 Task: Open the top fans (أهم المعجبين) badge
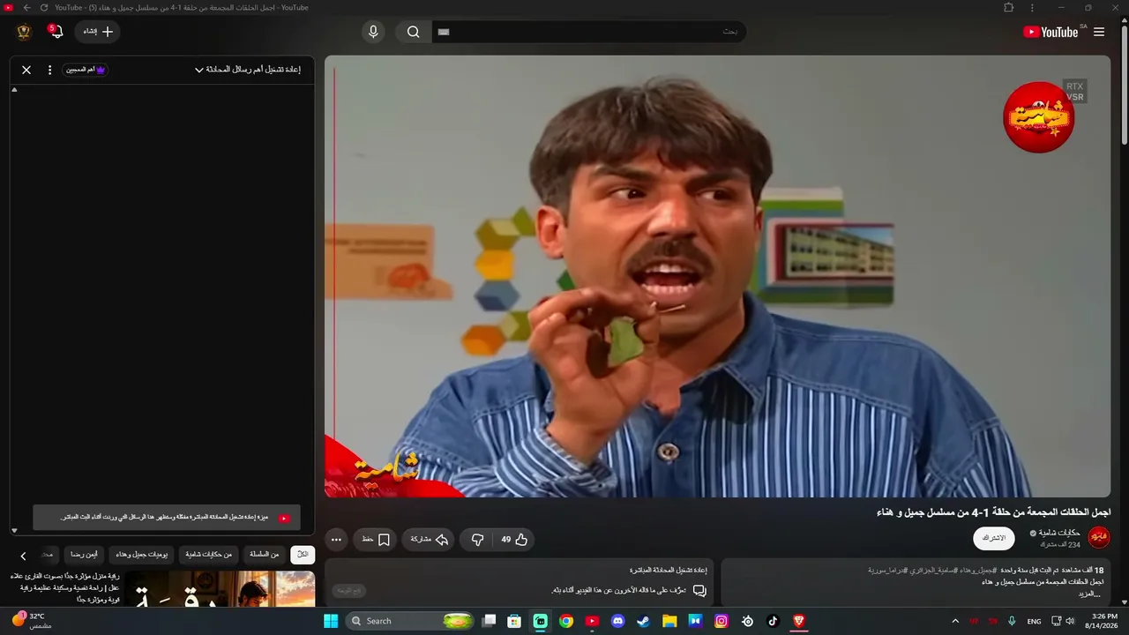86,70
